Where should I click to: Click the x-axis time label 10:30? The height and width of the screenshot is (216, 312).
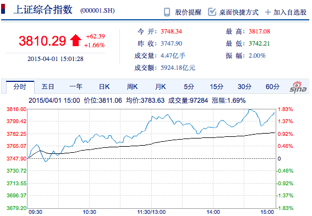point(89,212)
